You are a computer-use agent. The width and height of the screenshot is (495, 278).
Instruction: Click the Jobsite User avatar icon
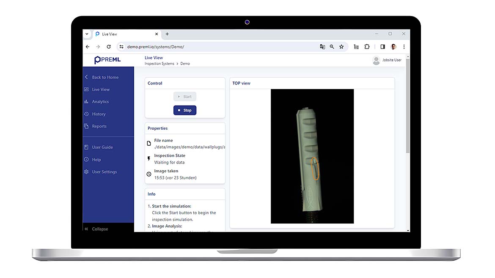376,60
